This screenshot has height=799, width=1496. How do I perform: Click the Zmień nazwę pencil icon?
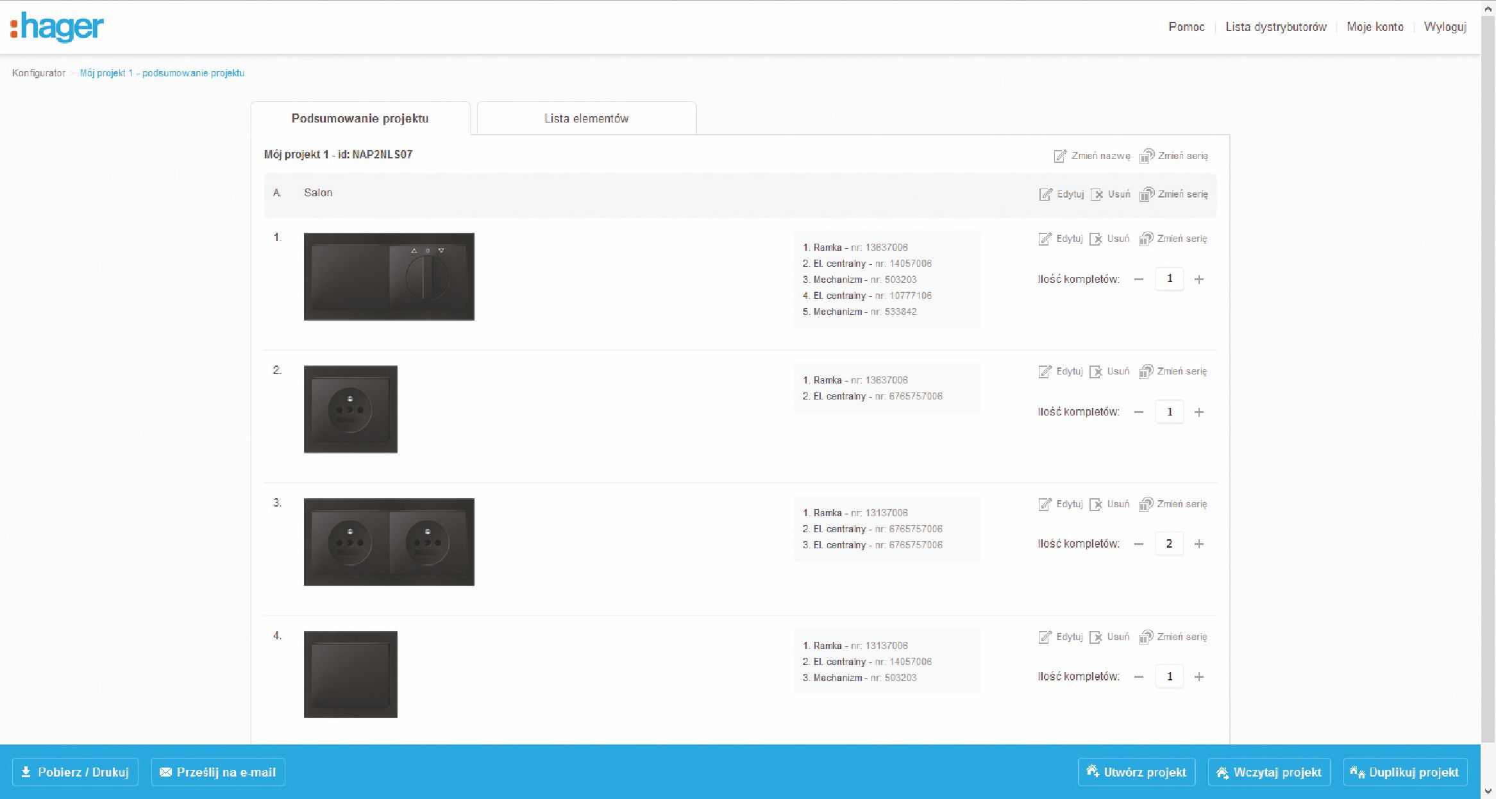1060,156
